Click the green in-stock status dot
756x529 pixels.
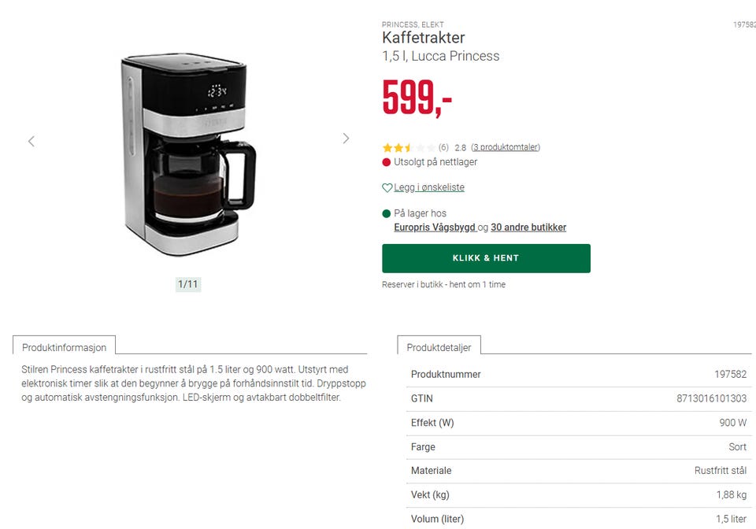click(x=386, y=213)
